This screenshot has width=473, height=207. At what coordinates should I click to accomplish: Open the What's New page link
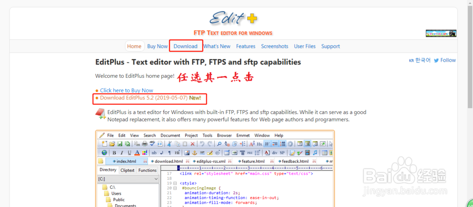(217, 46)
